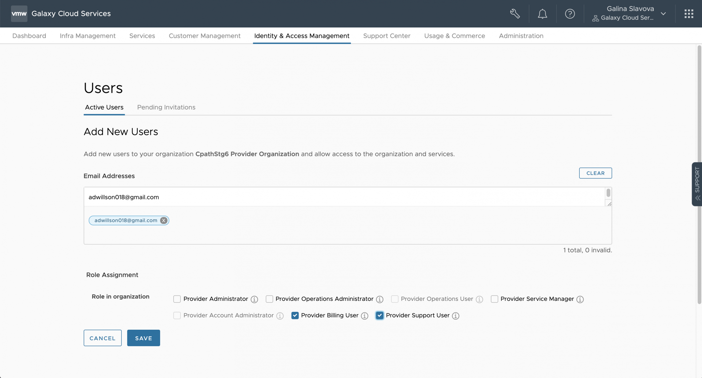Viewport: 702px width, 378px height.
Task: Enable the Provider Service Manager checkbox
Action: pos(494,299)
